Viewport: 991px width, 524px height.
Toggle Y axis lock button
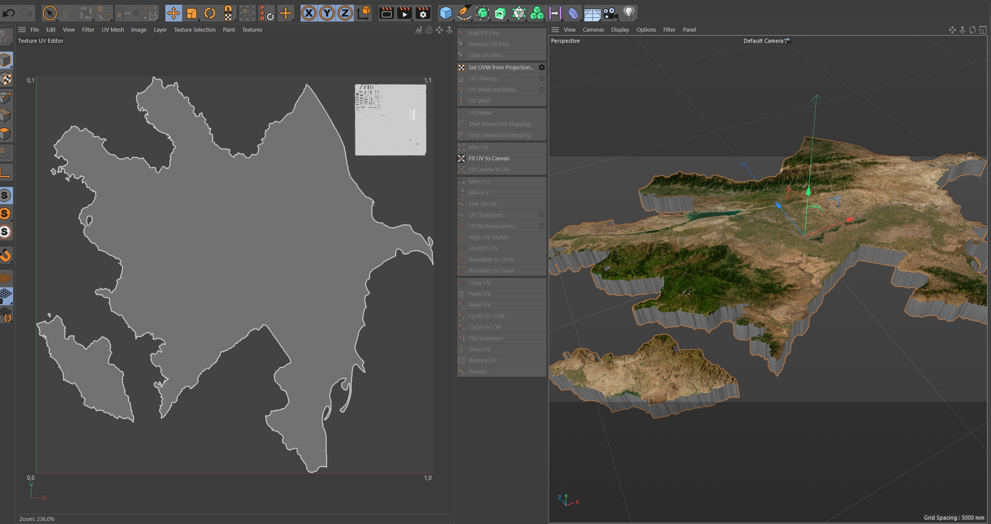pos(327,13)
